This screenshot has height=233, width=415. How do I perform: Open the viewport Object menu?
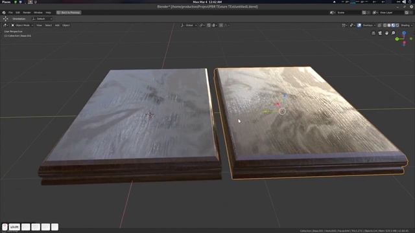(66, 25)
